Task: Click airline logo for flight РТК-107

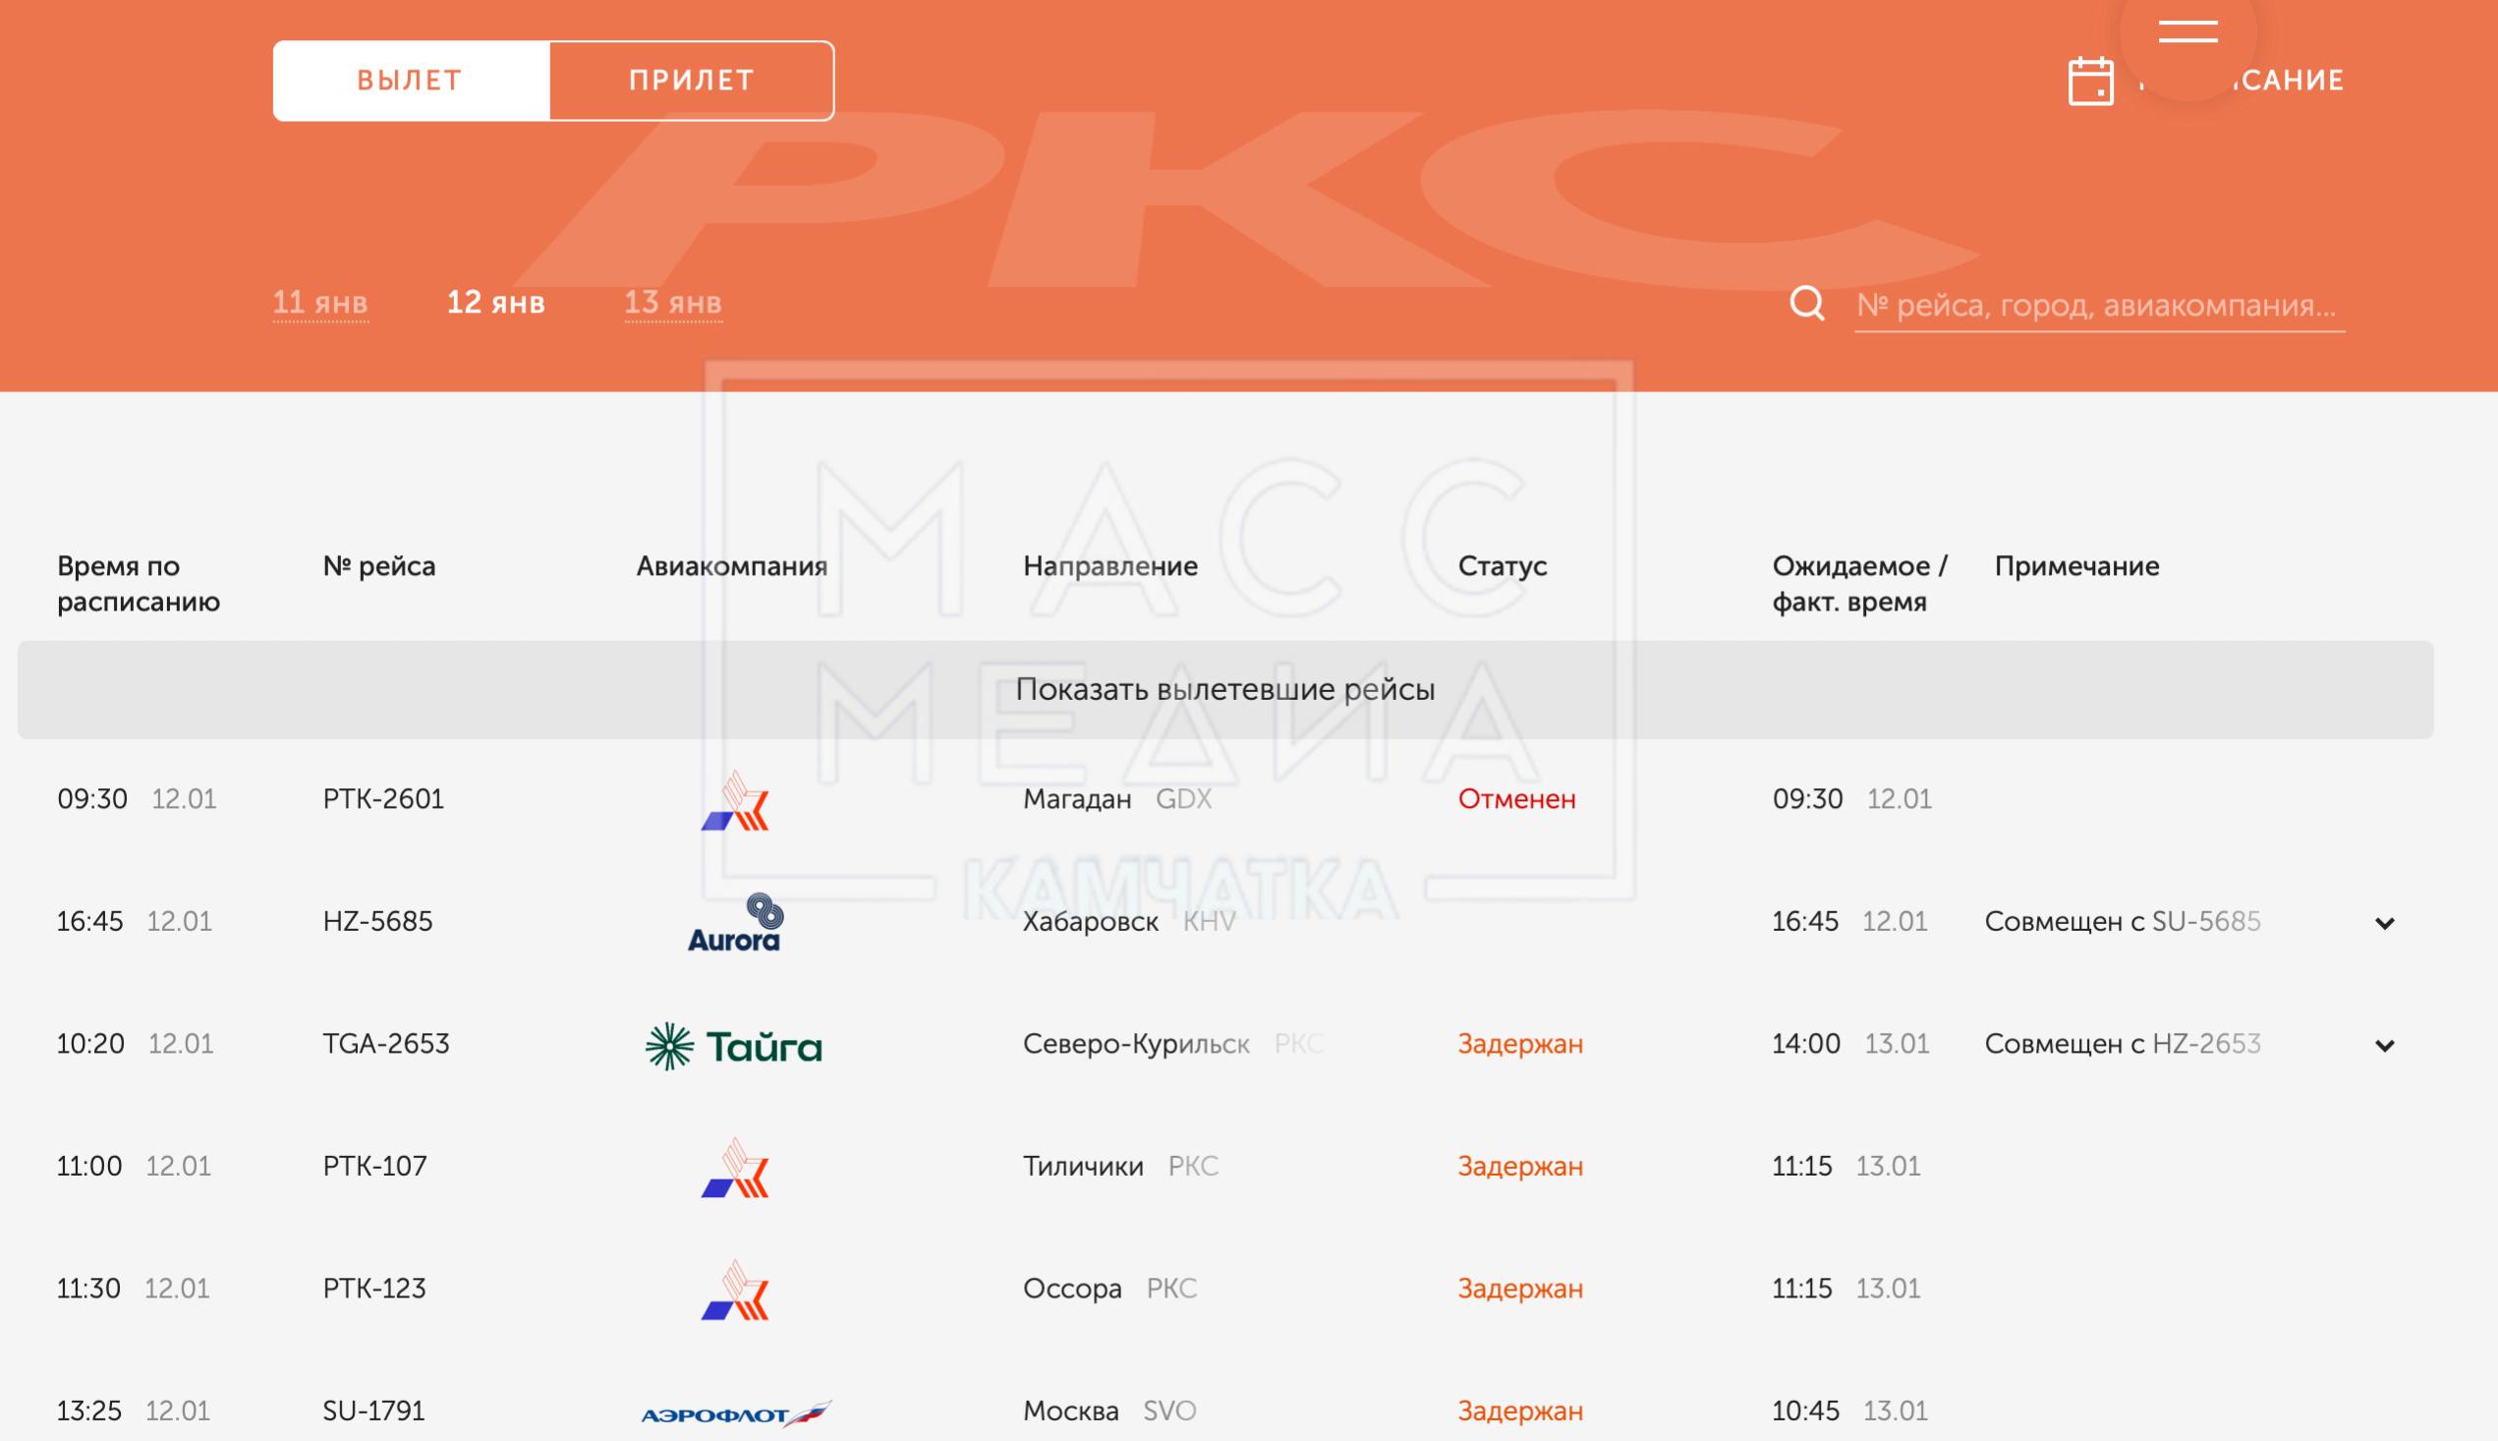Action: pyautogui.click(x=735, y=1168)
